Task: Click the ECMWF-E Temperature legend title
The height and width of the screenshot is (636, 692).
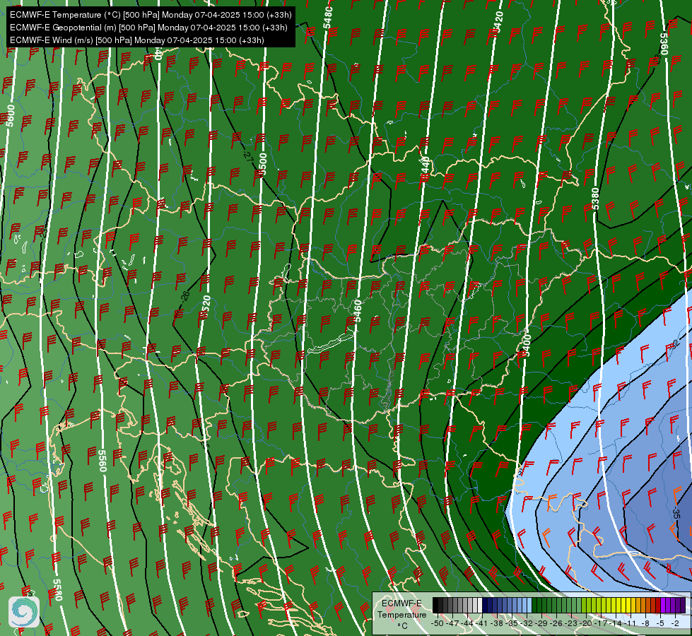Action: pyautogui.click(x=402, y=608)
